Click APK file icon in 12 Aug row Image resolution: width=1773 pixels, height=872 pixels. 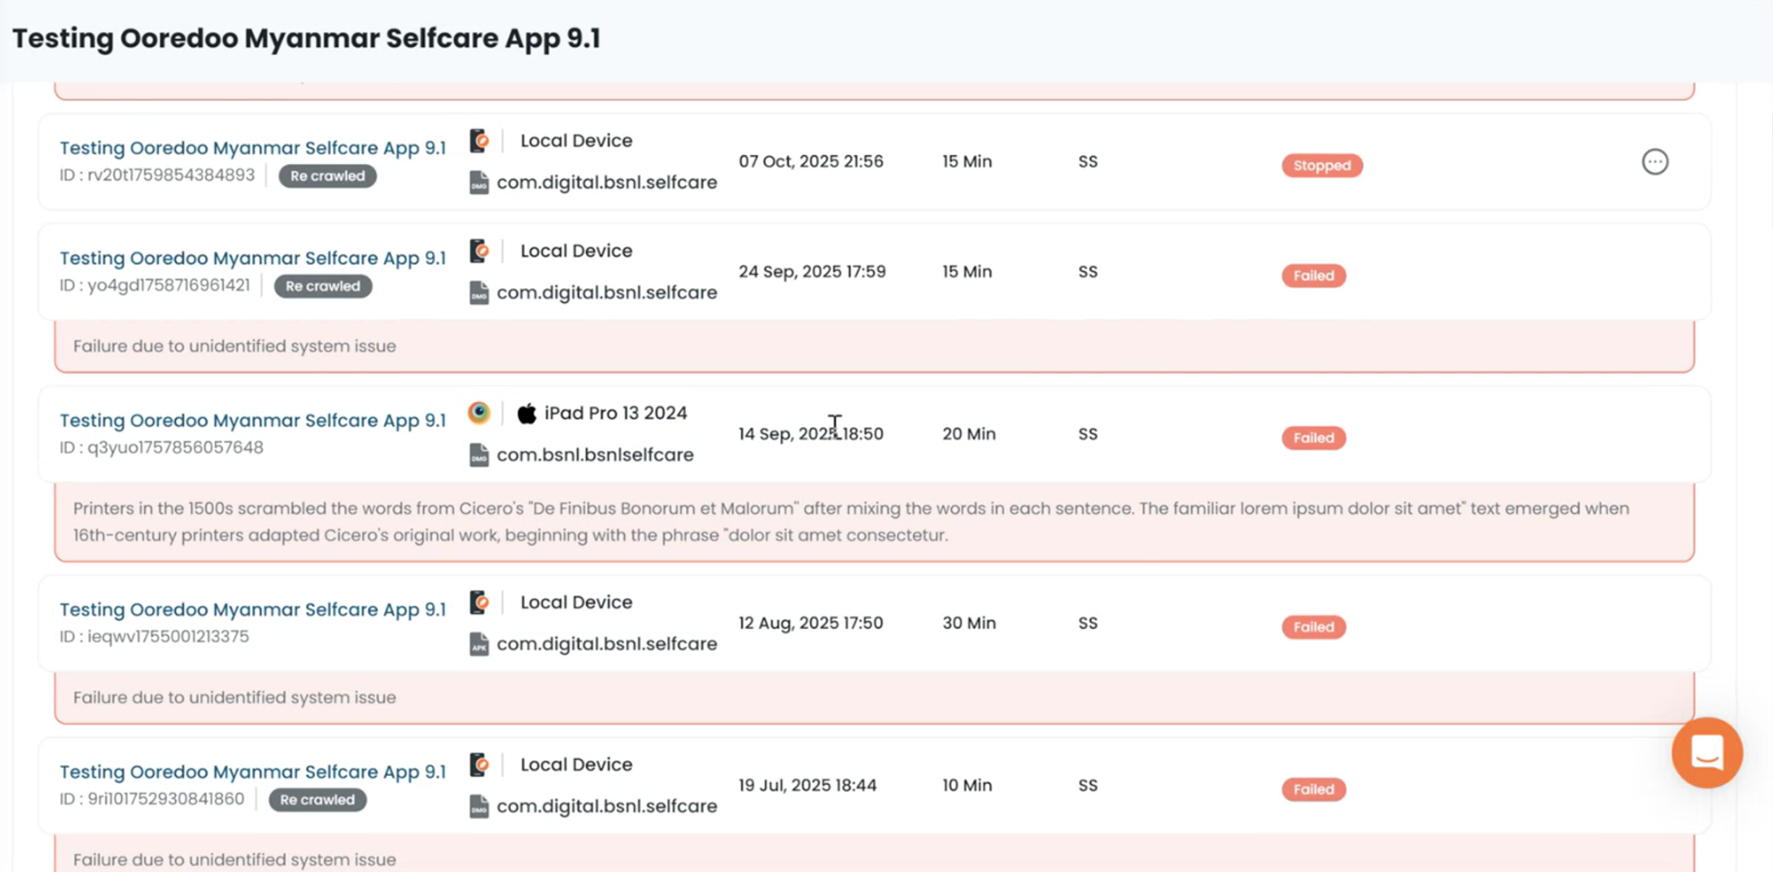[x=479, y=644]
